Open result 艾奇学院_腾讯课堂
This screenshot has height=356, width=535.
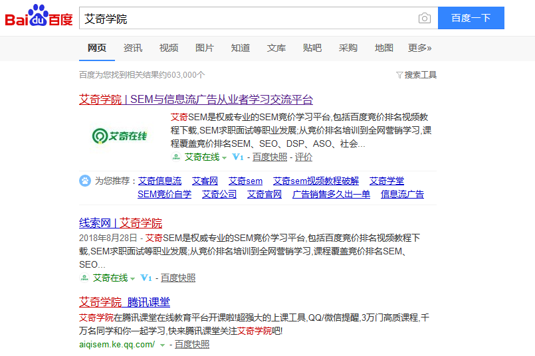(124, 302)
